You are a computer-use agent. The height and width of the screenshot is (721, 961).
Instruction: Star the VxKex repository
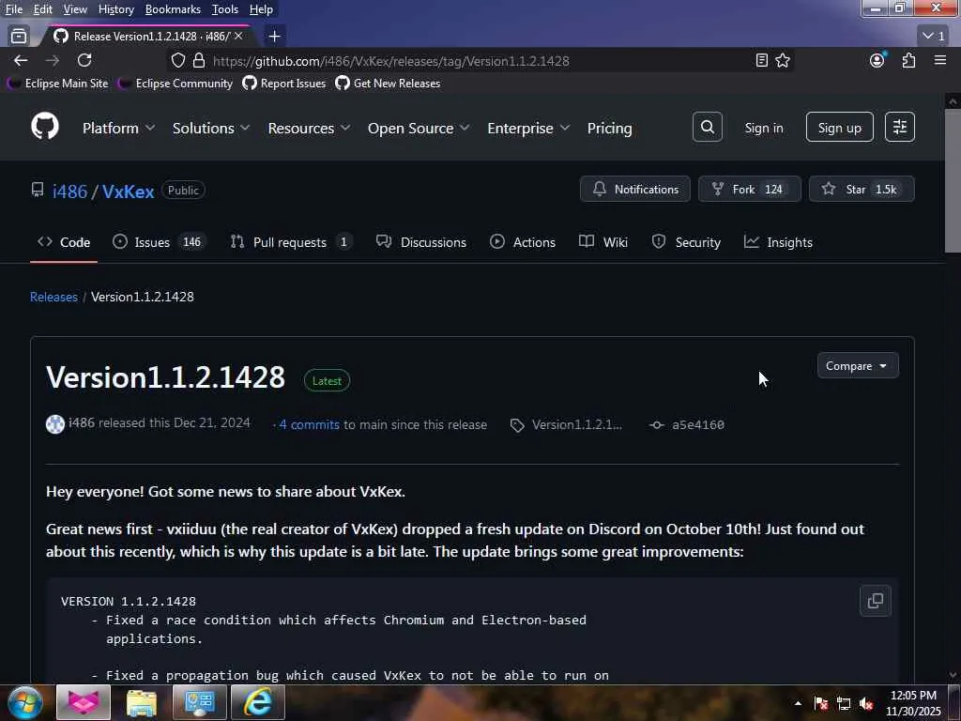(862, 189)
